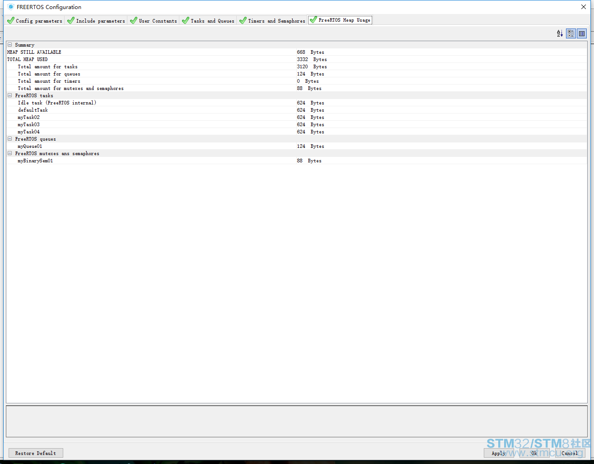Collapse the Summary section

[10, 45]
